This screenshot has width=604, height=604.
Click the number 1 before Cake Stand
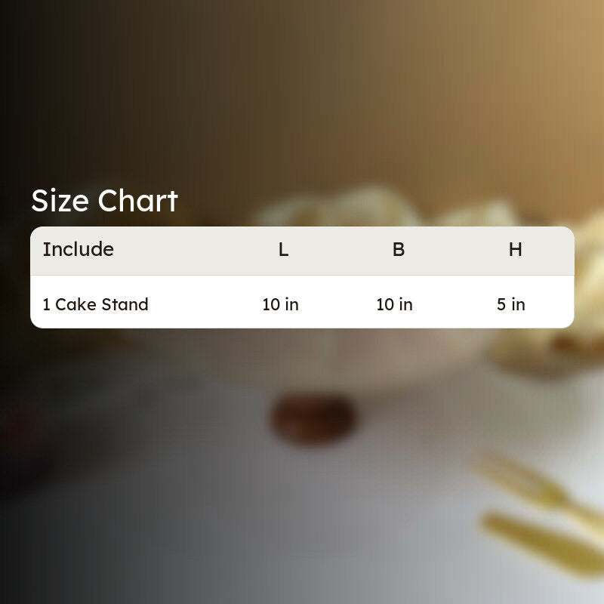pos(46,304)
